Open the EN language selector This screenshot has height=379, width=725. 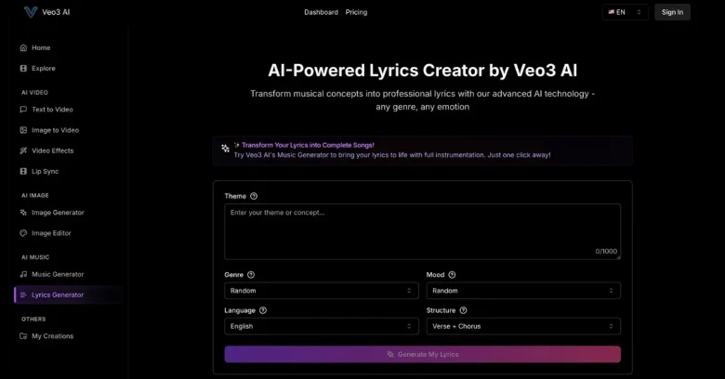pos(626,12)
